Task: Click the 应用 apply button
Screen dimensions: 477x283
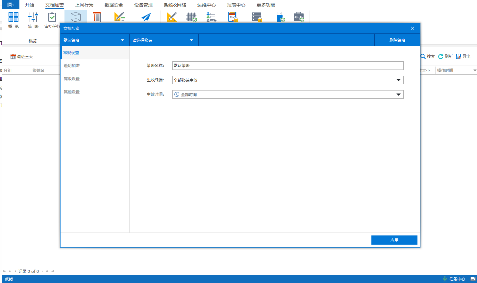Action: coord(394,240)
